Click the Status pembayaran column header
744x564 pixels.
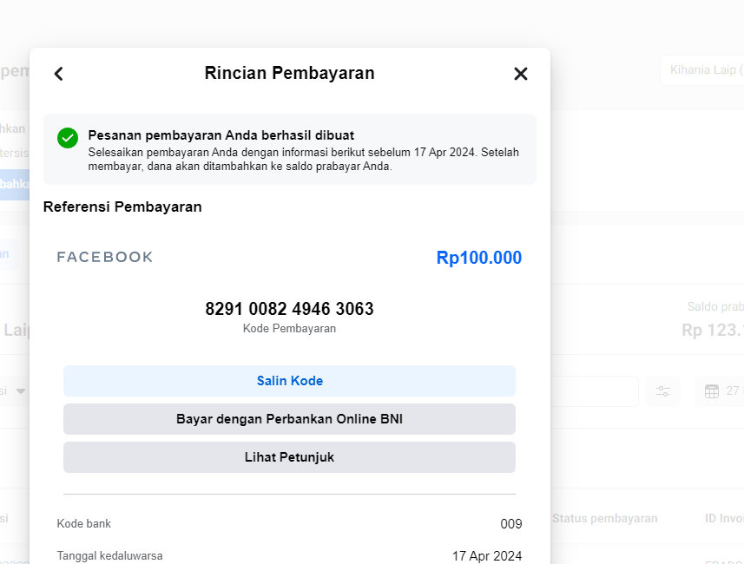tap(604, 519)
